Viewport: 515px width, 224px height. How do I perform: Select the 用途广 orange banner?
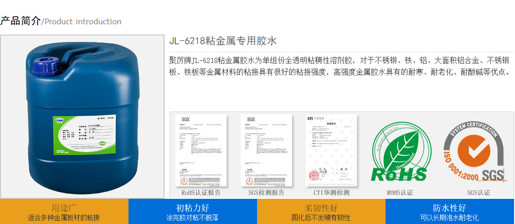point(64,211)
